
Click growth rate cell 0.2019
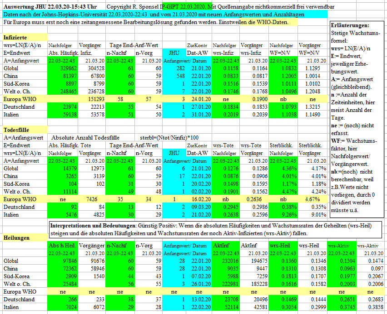pos(226,115)
